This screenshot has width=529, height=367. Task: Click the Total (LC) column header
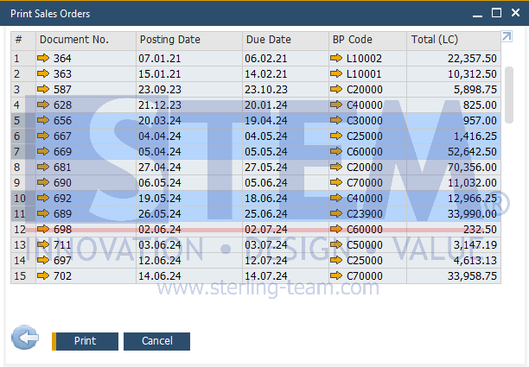(451, 40)
